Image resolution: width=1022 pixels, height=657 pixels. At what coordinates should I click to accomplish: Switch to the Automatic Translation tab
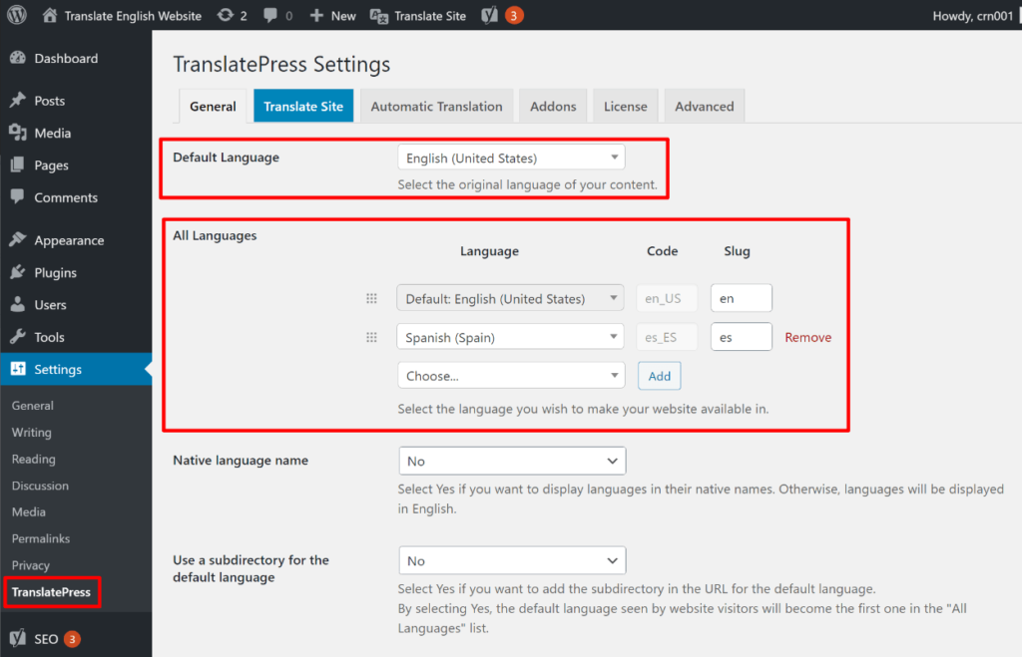(x=436, y=105)
